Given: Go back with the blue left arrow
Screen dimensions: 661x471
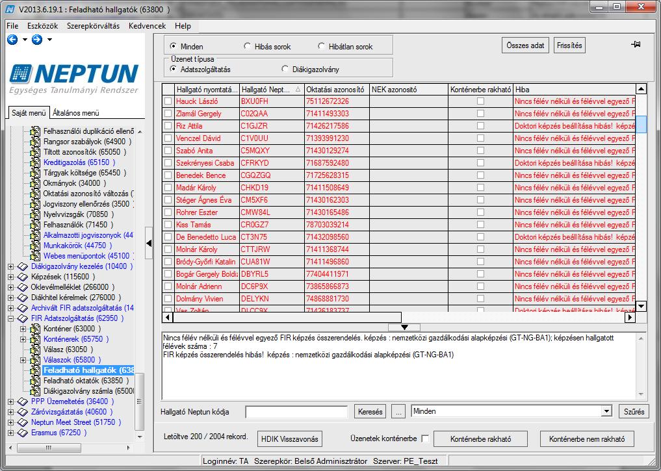Looking at the screenshot, I should tap(12, 40).
